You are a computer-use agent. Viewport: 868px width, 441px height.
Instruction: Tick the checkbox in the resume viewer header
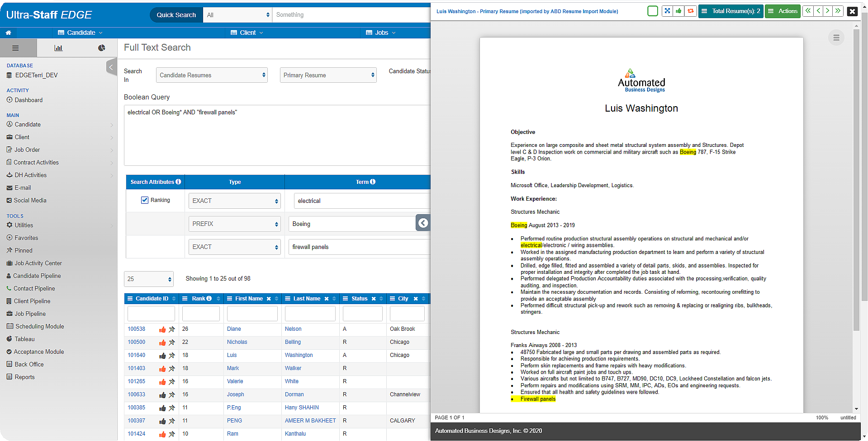click(652, 11)
